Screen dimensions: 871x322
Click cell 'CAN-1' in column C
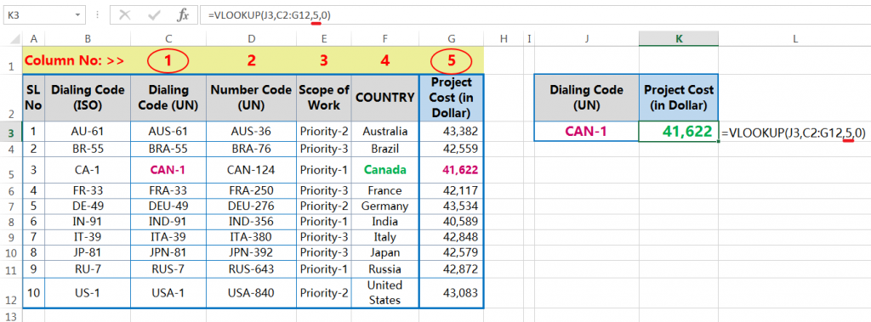(168, 170)
